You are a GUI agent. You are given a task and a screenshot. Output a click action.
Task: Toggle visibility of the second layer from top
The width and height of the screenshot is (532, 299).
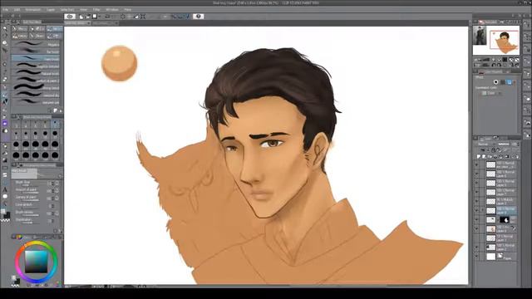(476, 174)
